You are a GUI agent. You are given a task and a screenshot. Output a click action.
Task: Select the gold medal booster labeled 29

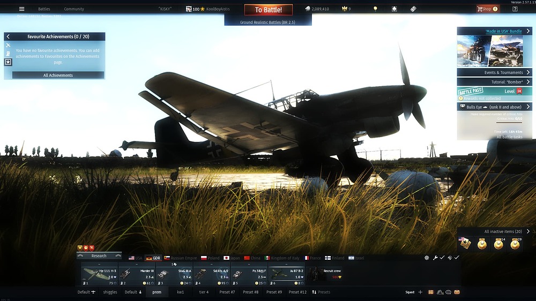(516, 243)
